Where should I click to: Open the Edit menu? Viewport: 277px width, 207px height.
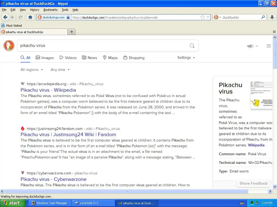point(13,10)
